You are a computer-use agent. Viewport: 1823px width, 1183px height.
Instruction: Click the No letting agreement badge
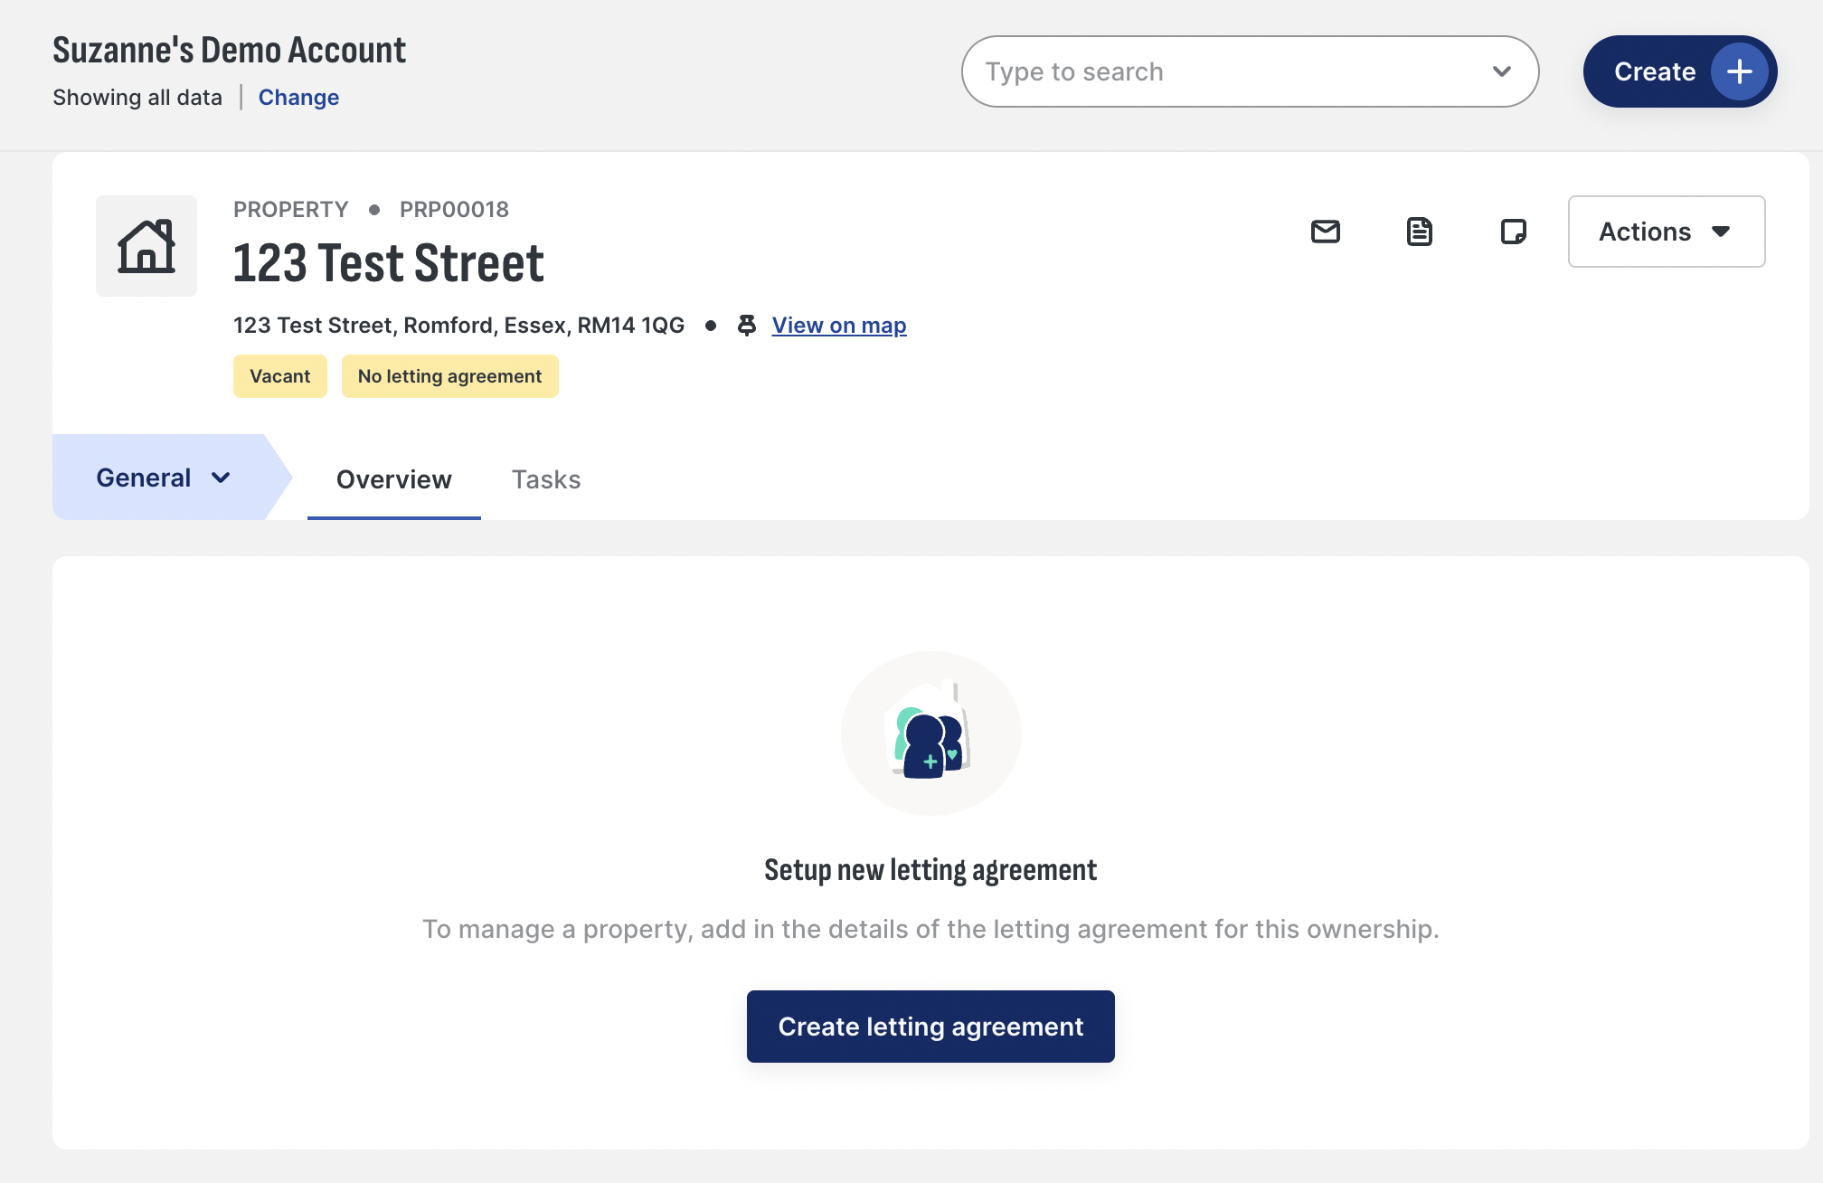(x=449, y=376)
